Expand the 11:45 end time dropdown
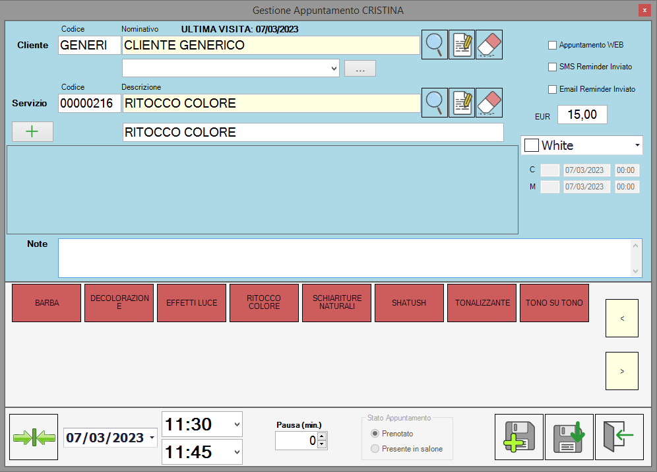Screen dimensions: 657x472 pos(237,452)
